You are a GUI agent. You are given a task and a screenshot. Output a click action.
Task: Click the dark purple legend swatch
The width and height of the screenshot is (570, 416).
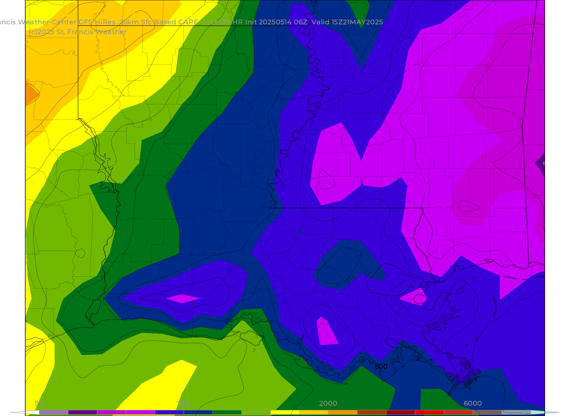[x=83, y=412]
